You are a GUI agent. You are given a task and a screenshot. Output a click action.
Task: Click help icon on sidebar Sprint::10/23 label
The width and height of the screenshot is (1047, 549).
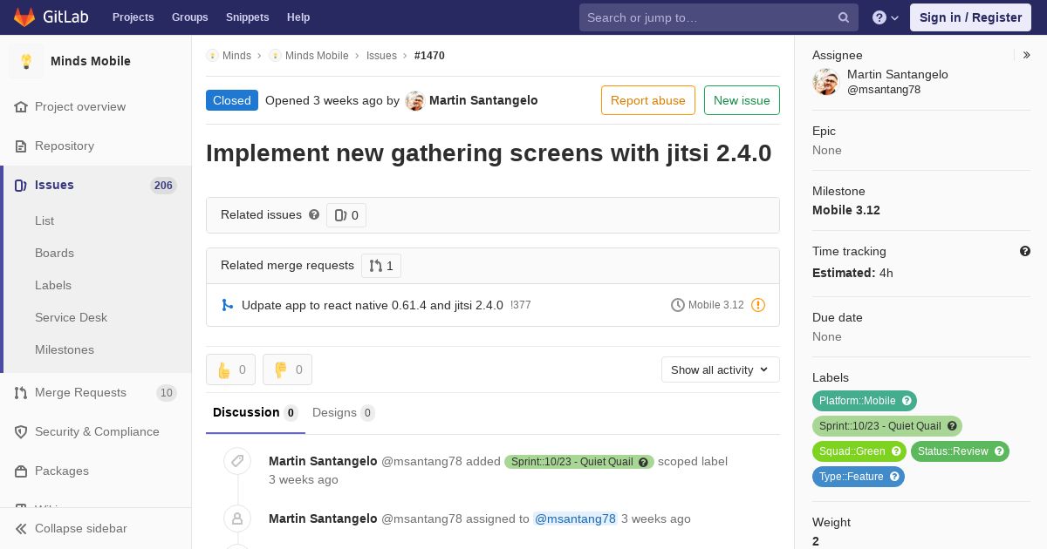(x=952, y=426)
